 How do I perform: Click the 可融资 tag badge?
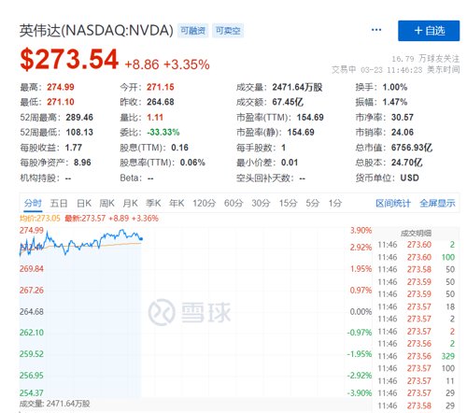click(x=192, y=31)
